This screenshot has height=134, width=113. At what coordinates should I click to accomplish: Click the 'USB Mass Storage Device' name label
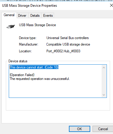[x=37, y=25]
